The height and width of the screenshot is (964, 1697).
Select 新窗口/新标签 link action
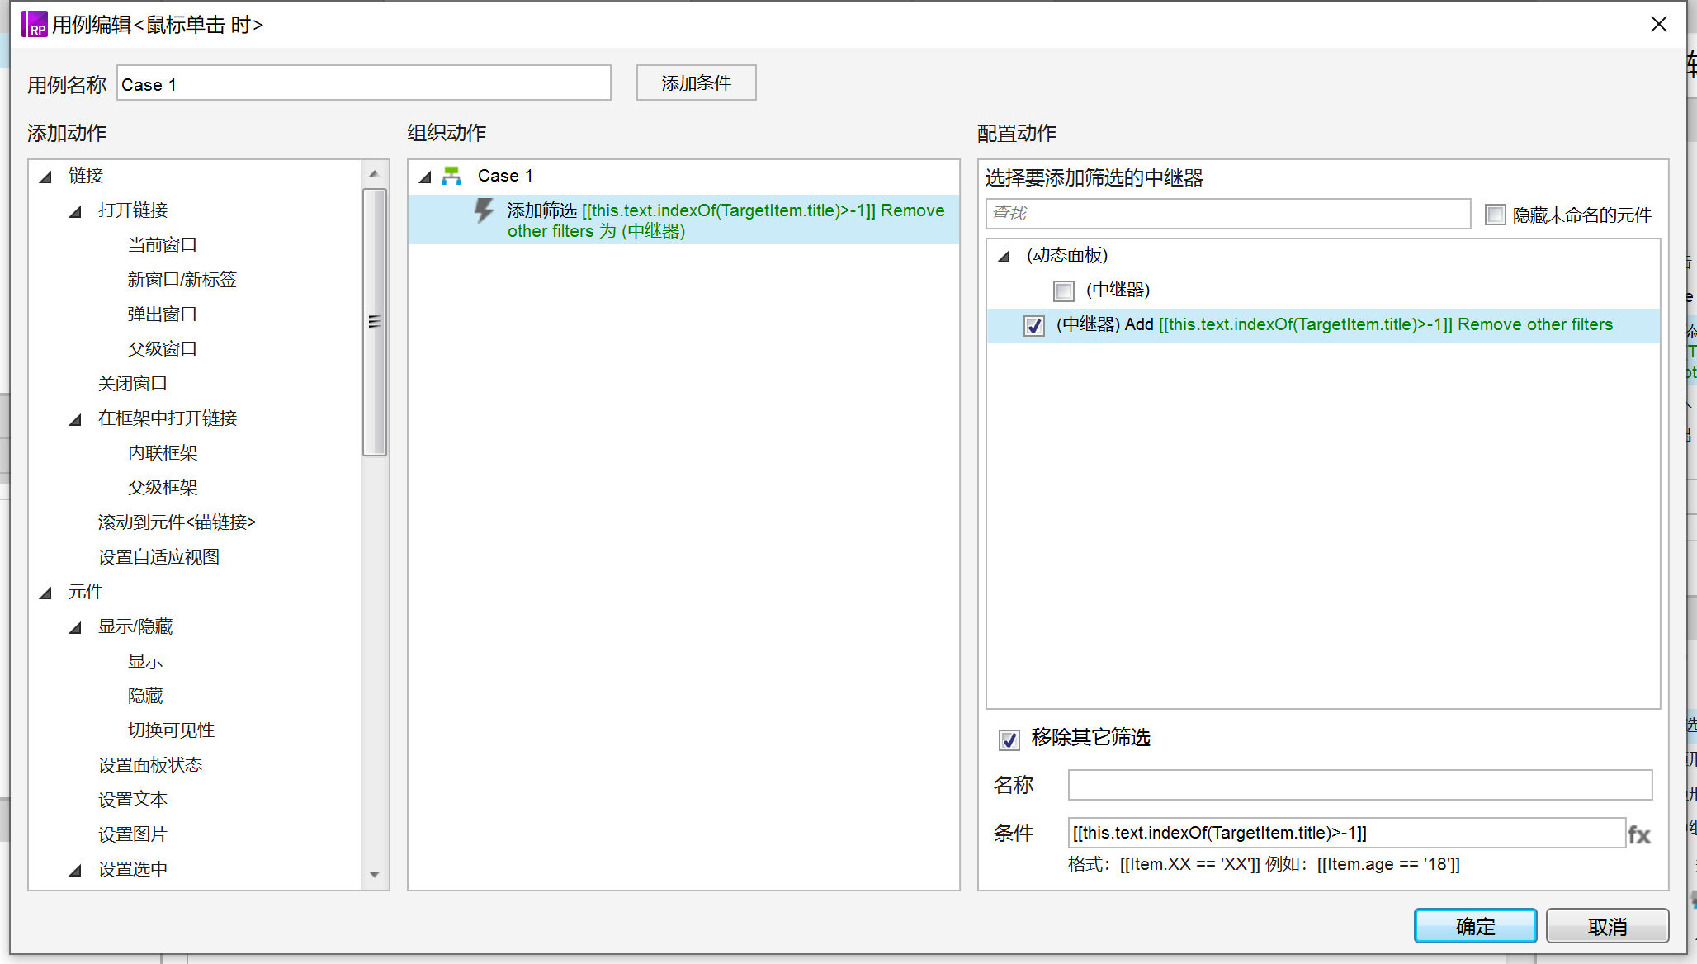click(x=182, y=280)
